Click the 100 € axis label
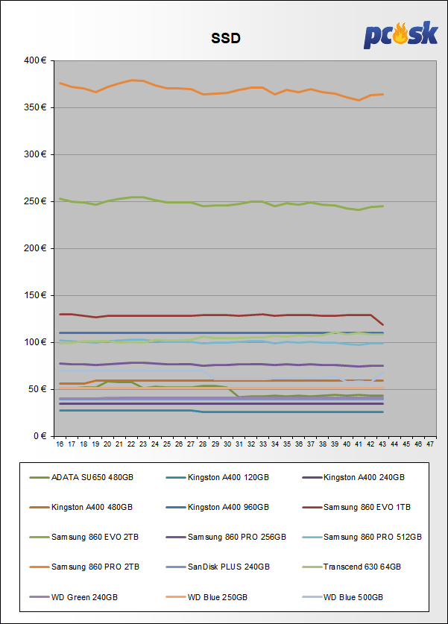Viewport: 448px width, 624px height. click(x=35, y=342)
